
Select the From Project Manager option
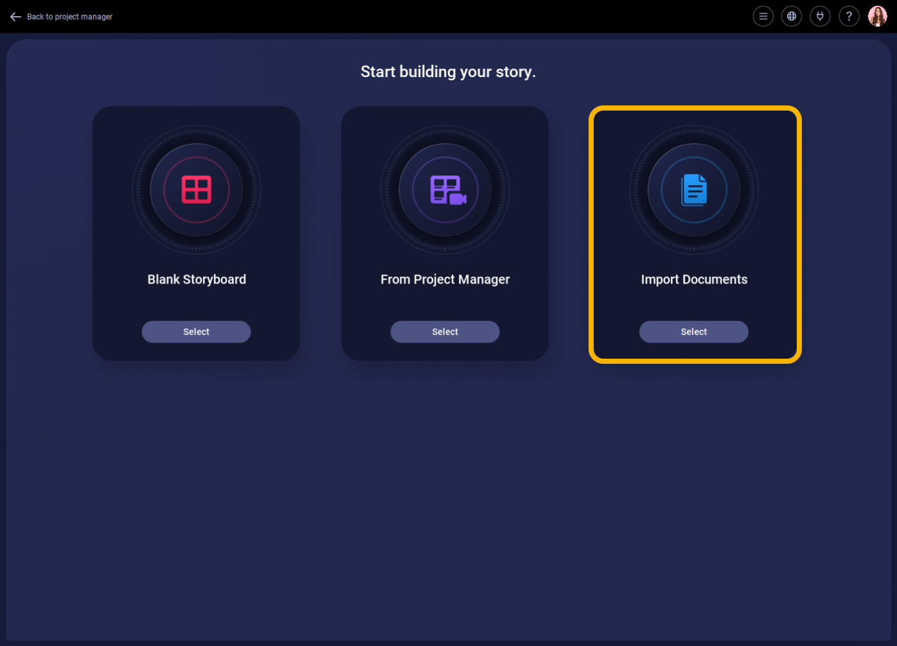[445, 332]
